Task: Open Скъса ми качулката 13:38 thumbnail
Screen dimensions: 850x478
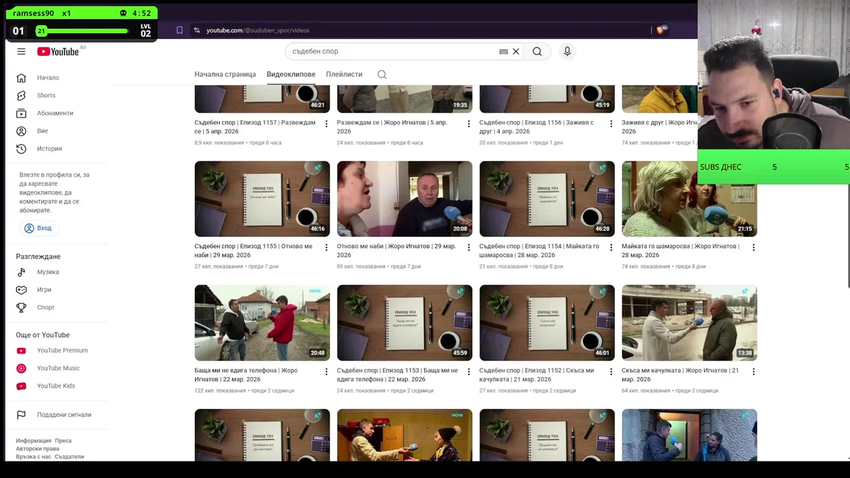Action: (x=689, y=323)
